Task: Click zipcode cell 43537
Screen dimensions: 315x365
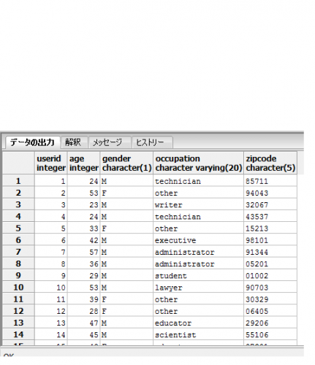Action: click(x=270, y=217)
